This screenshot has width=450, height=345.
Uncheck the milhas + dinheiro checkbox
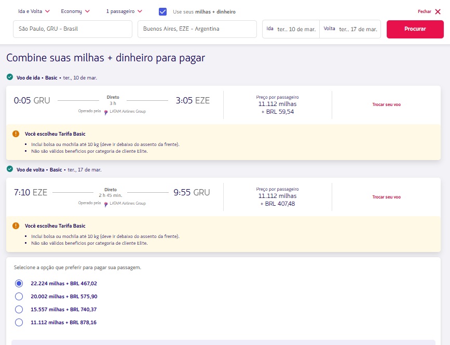pos(162,11)
